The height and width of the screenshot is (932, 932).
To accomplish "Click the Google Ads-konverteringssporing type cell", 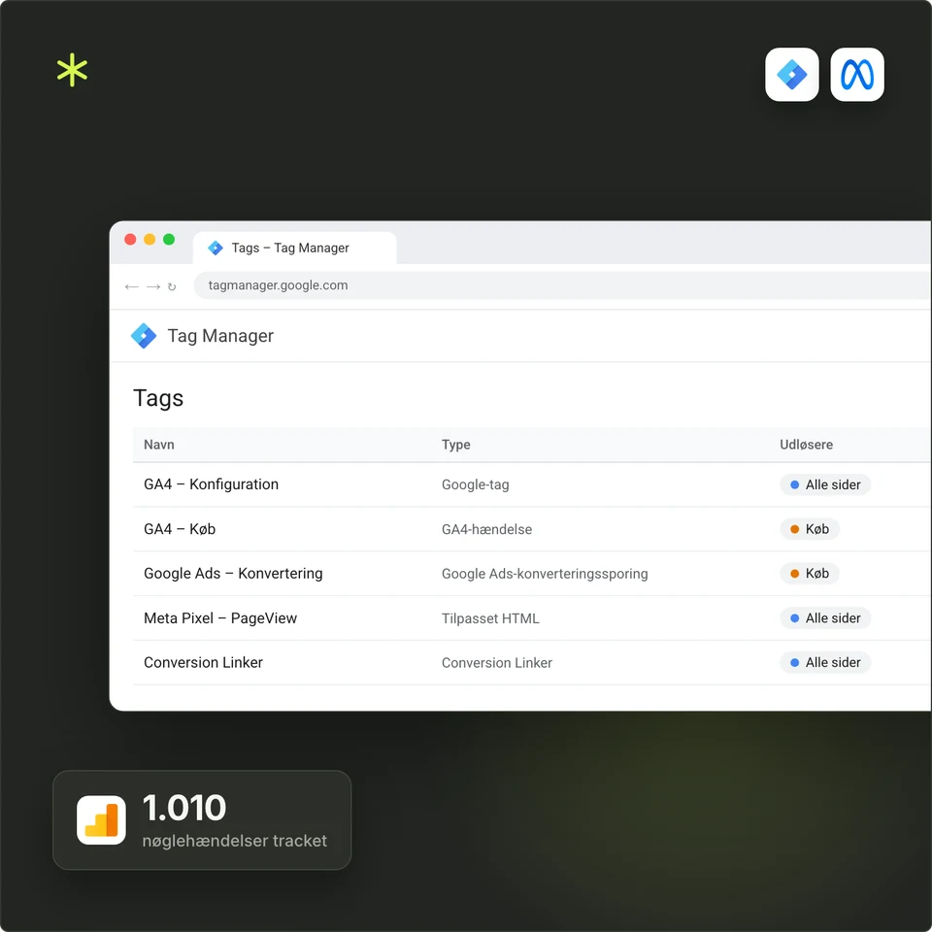I will pyautogui.click(x=545, y=574).
